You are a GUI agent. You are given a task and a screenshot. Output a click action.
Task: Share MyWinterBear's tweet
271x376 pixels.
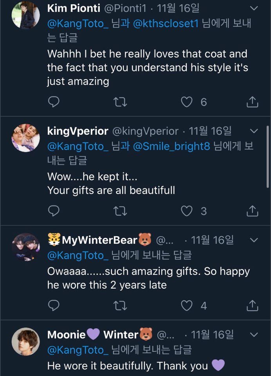click(253, 305)
